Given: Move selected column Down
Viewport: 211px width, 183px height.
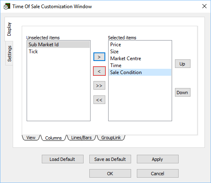Looking at the screenshot, I should tap(183, 93).
